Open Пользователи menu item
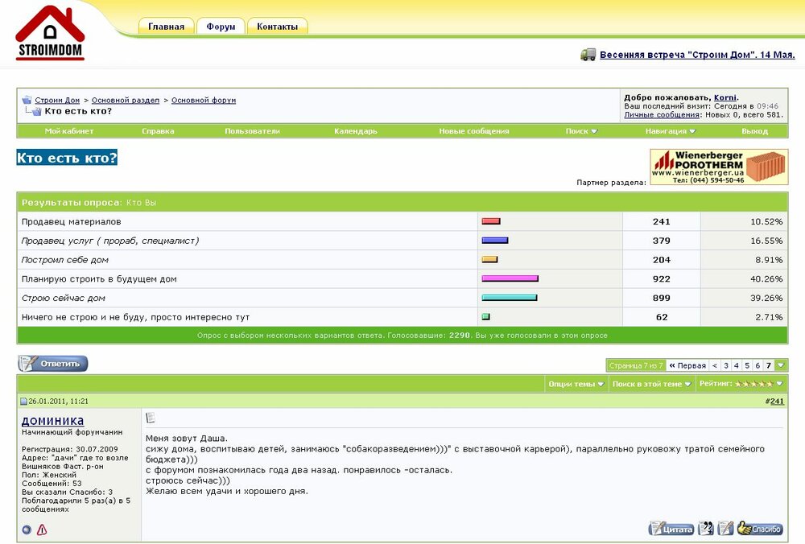The height and width of the screenshot is (544, 805). coord(252,131)
